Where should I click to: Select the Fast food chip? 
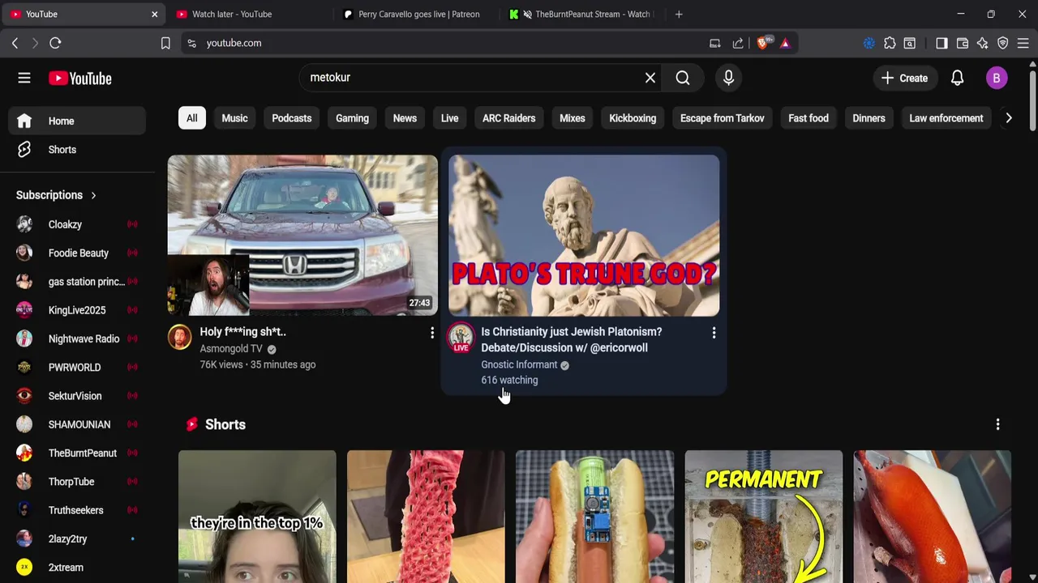tap(809, 118)
